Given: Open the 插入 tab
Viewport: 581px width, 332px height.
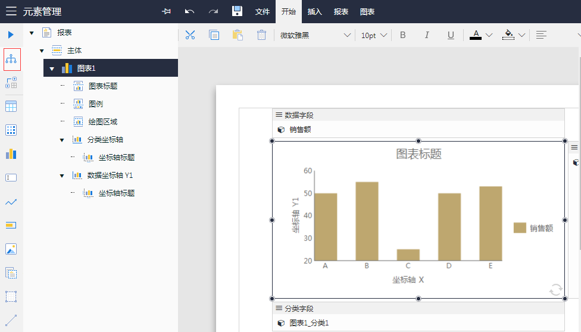Looking at the screenshot, I should click(315, 11).
